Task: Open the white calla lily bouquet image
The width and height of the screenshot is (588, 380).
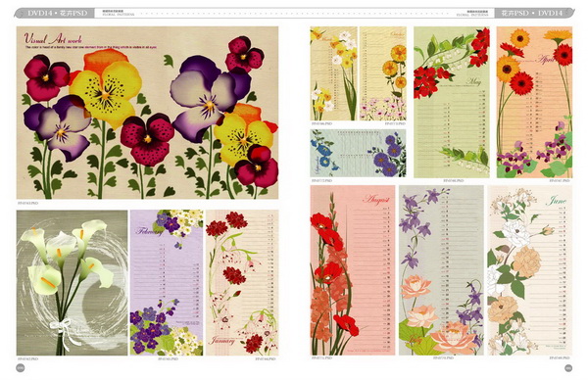Action: (72, 283)
